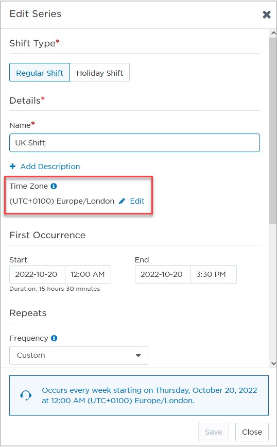Viewport: 277px width, 447px height.
Task: Click the Save button
Action: [214, 432]
